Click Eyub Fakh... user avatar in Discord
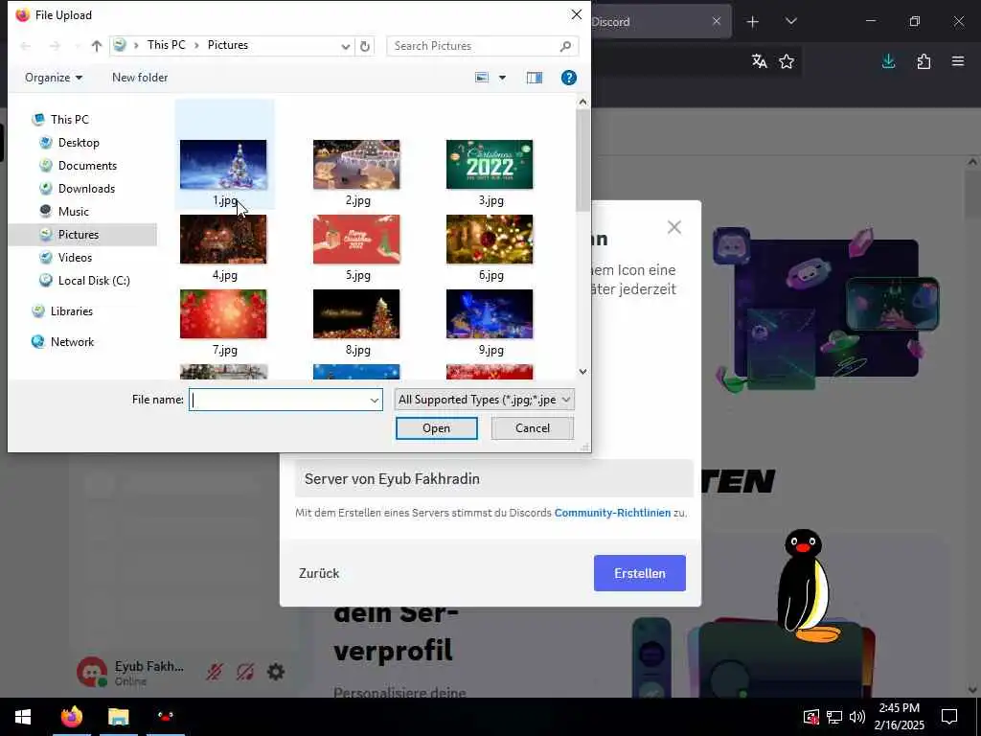Viewport: 981px width, 736px height. pyautogui.click(x=92, y=672)
